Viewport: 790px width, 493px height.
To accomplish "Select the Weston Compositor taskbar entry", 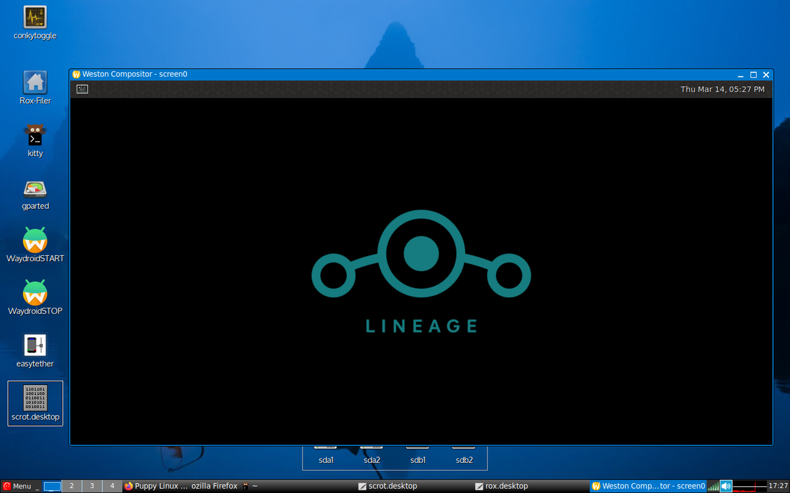I will tap(648, 486).
